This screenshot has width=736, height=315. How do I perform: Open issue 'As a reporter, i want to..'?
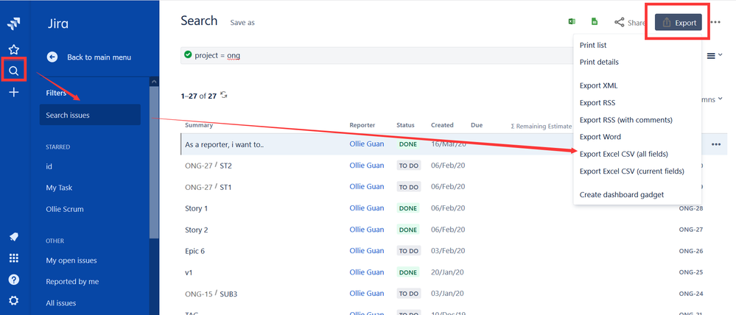pos(225,144)
